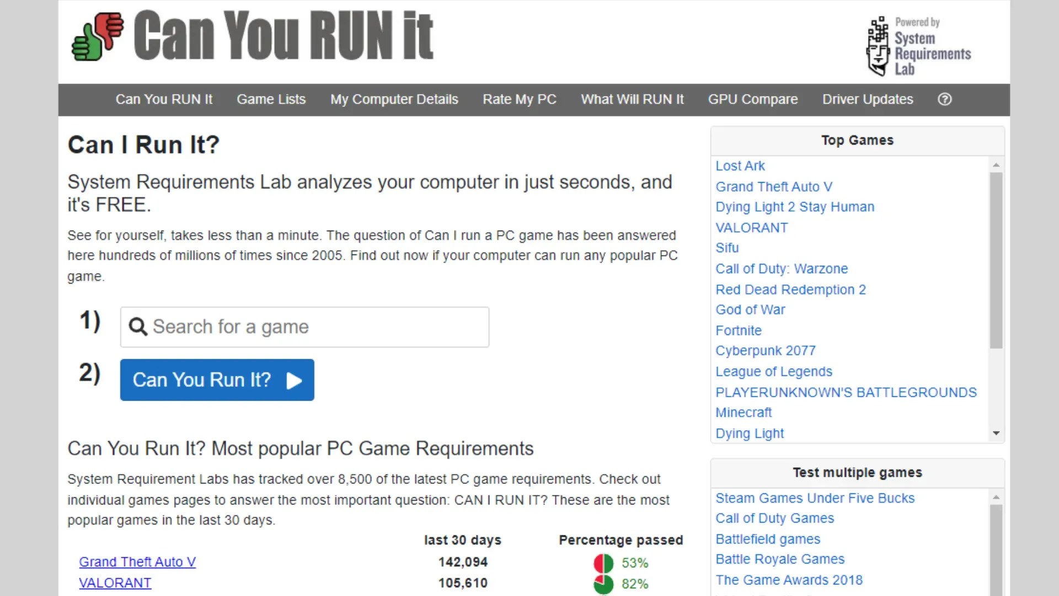This screenshot has height=596, width=1059.
Task: Click the green percentage indicator for VALORANT
Action: [x=603, y=583]
